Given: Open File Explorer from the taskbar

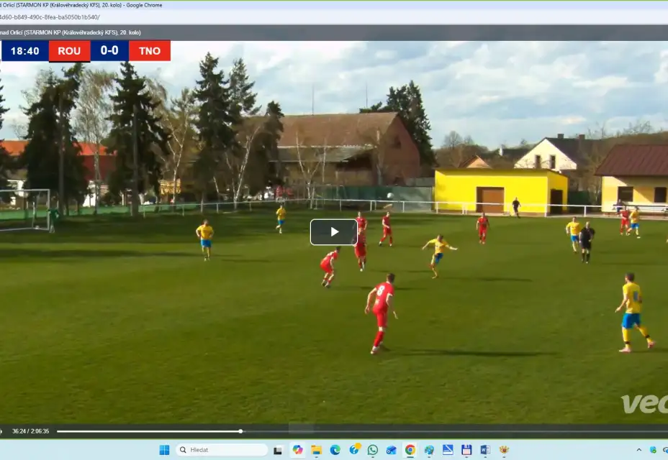Looking at the screenshot, I should (x=317, y=449).
